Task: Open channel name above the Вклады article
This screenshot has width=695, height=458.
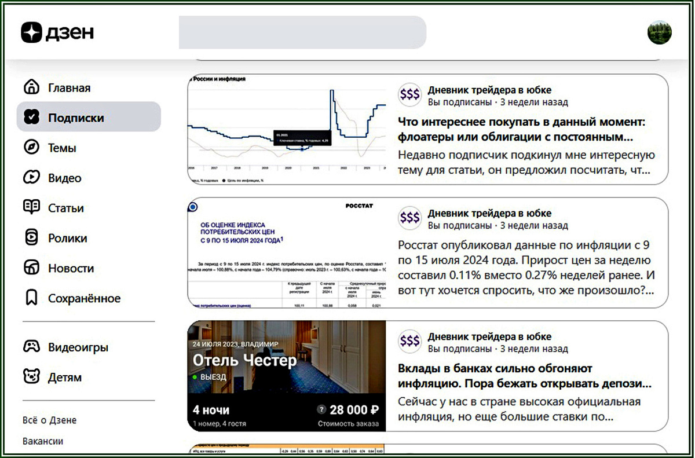Action: 489,336
